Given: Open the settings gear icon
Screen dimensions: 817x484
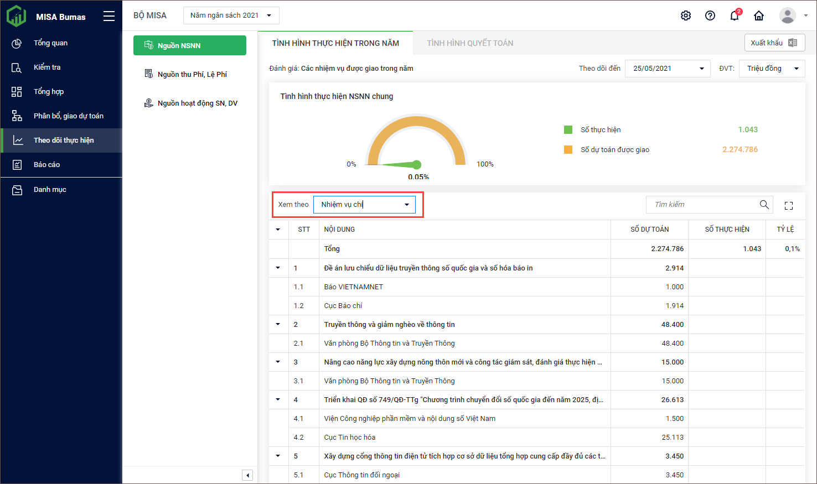Looking at the screenshot, I should click(686, 15).
